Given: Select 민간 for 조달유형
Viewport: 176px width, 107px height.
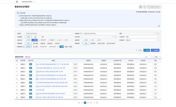Looking at the screenshot, I should point(43,37).
